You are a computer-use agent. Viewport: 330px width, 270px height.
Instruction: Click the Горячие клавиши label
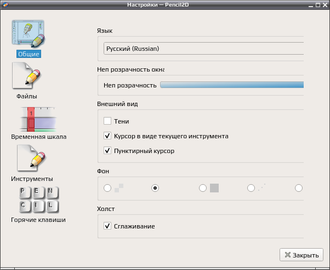[38, 220]
